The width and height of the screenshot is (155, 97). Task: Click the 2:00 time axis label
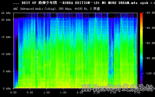(80, 93)
